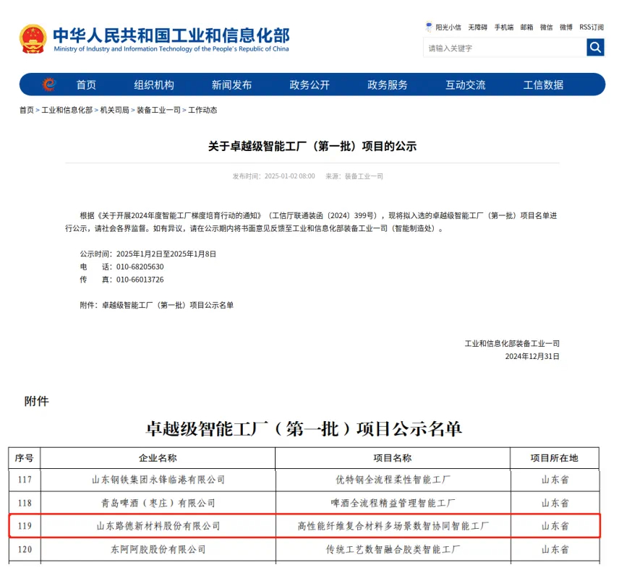619x570 pixels.
Task: Open the 新闻发布 navigation item
Action: click(231, 85)
